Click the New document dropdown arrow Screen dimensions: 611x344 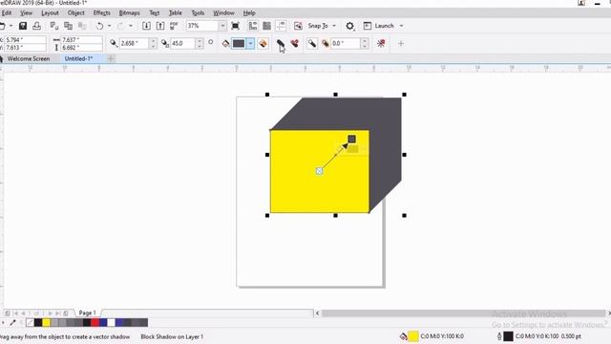click(x=11, y=26)
